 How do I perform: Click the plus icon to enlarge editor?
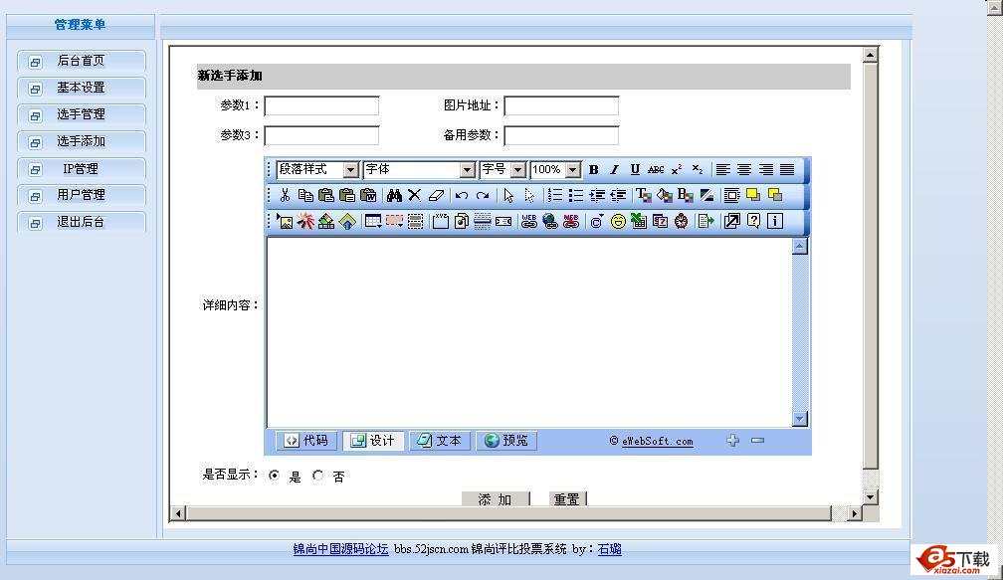click(x=733, y=440)
